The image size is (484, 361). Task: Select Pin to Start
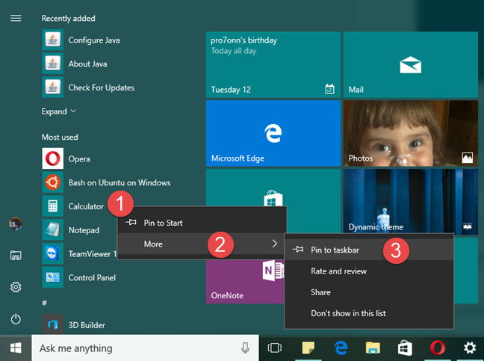[x=202, y=223]
